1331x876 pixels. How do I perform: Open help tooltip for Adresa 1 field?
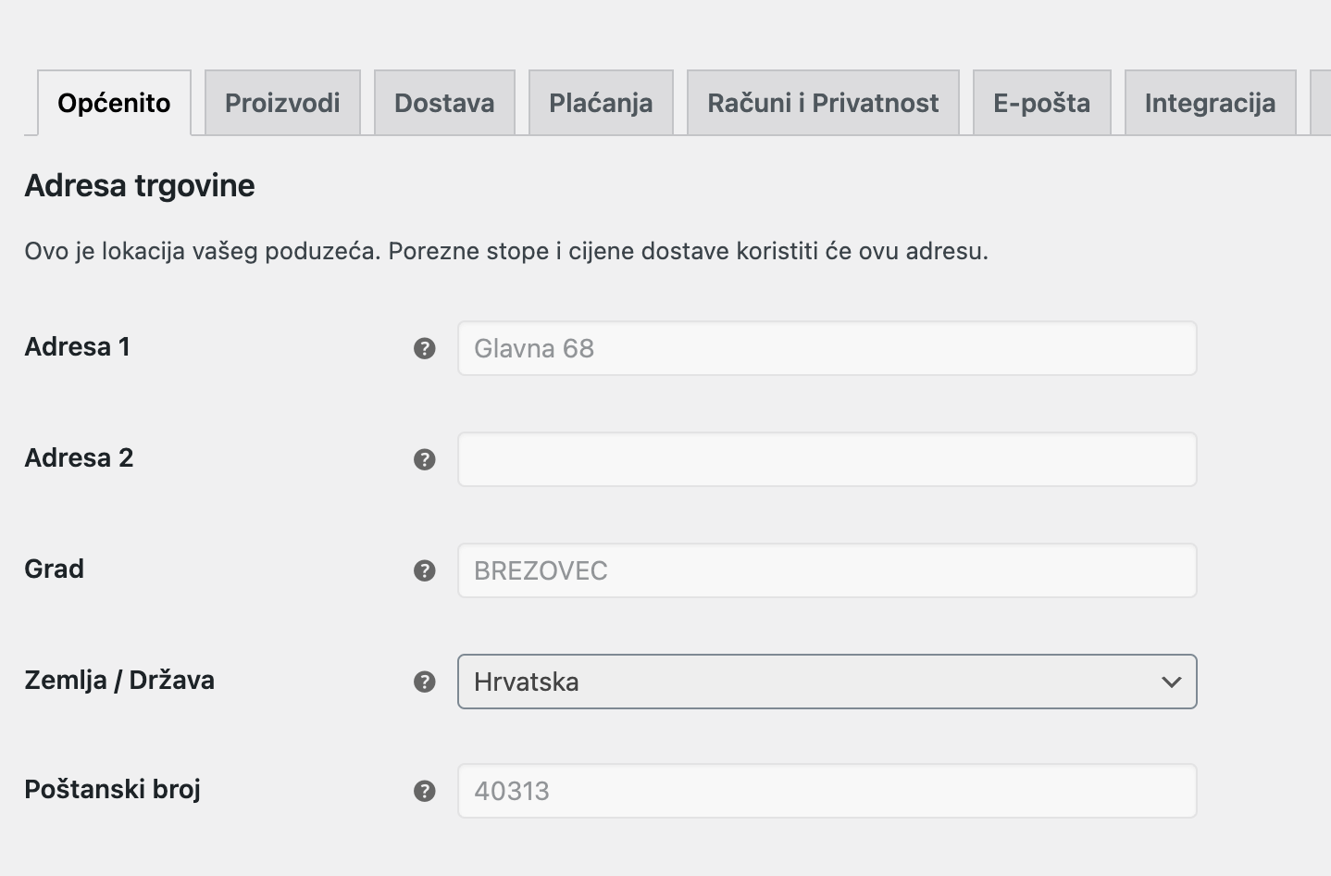[x=425, y=348]
